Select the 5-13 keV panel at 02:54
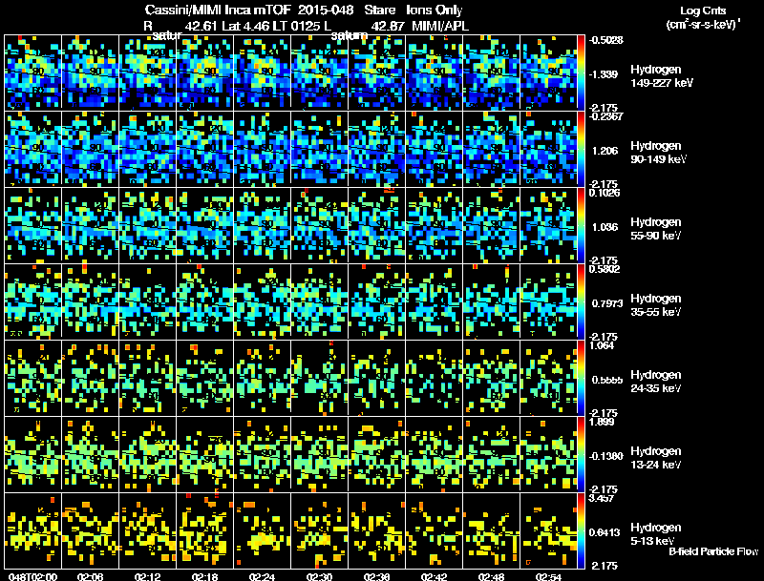Screen dimensions: 764x581 (548, 530)
